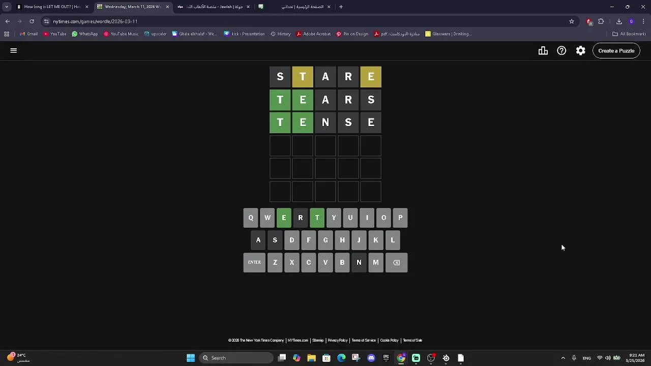Open the Wordle hamburger navigation menu
The height and width of the screenshot is (366, 651).
click(14, 50)
